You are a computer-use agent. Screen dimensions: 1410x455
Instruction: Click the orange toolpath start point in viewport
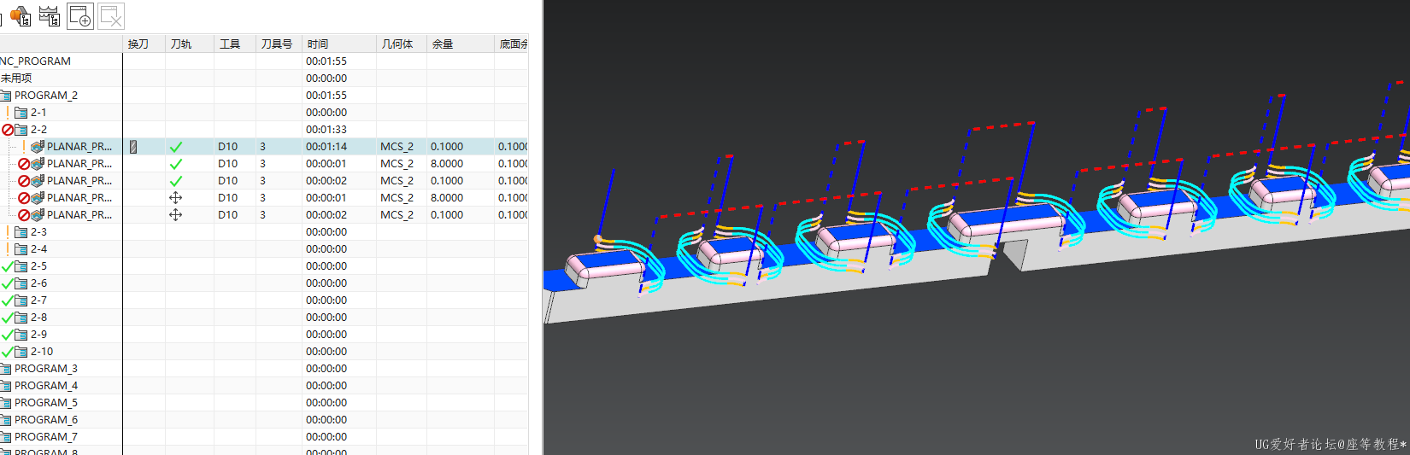[x=598, y=239]
